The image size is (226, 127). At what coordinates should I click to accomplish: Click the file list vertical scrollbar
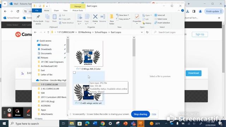click(x=134, y=48)
